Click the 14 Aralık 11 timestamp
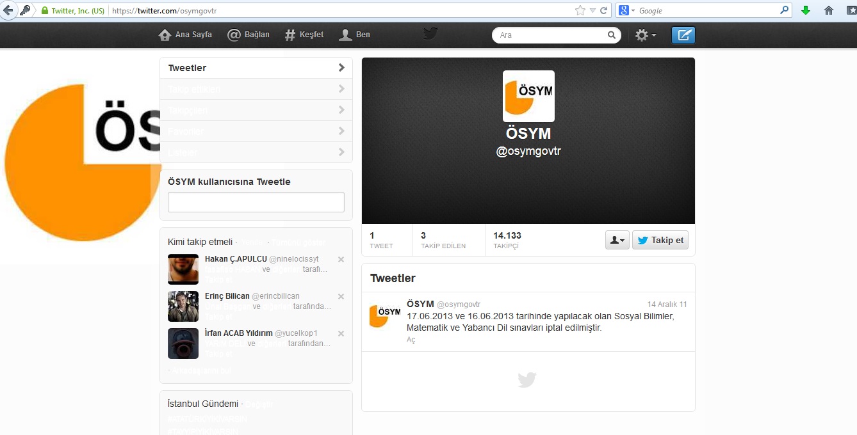The height and width of the screenshot is (435, 857). point(667,304)
